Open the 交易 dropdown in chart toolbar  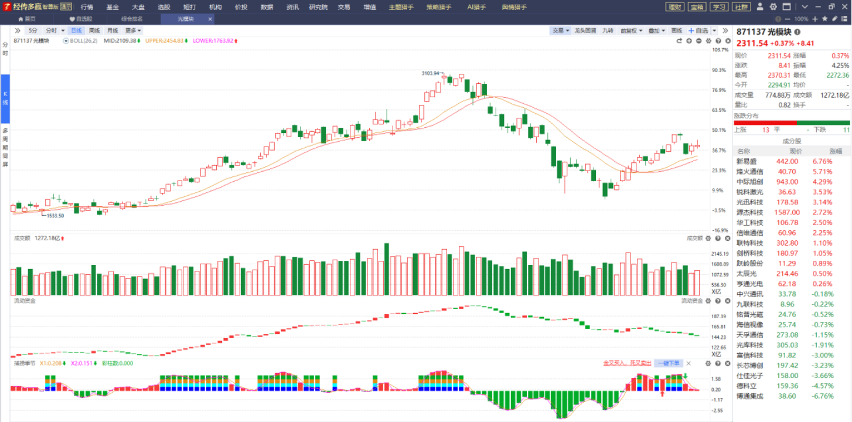[x=561, y=30]
